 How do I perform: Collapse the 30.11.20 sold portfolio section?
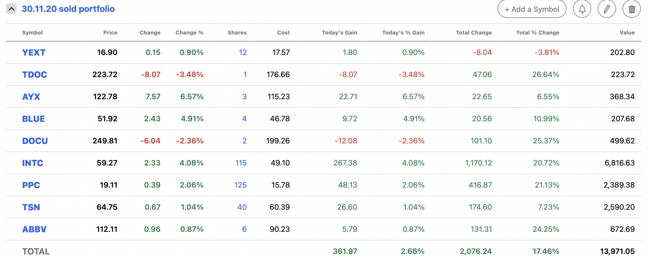pyautogui.click(x=11, y=9)
